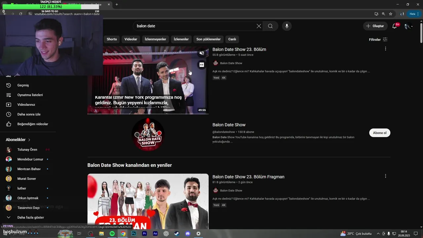Viewport: 423px width, 238px height.
Task: Open the YouTube account avatar menu
Action: pos(408,26)
